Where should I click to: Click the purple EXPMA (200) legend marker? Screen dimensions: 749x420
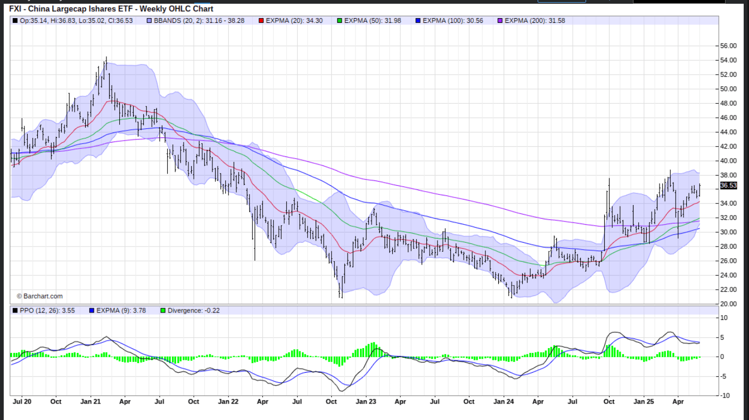[x=500, y=20]
